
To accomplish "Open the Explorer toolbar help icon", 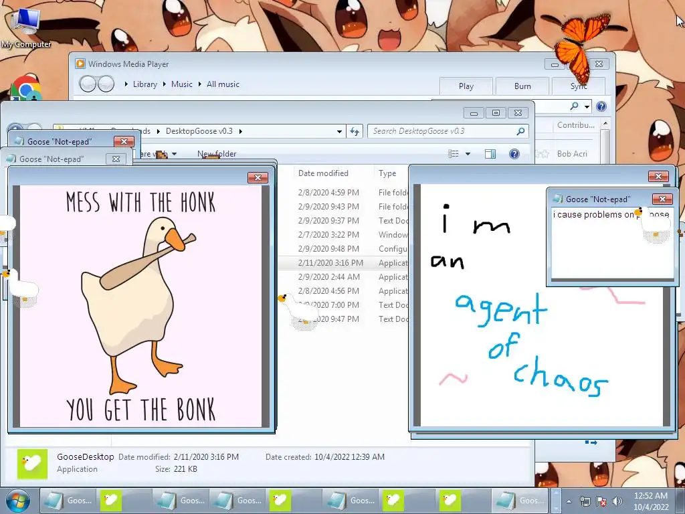I will pos(514,153).
